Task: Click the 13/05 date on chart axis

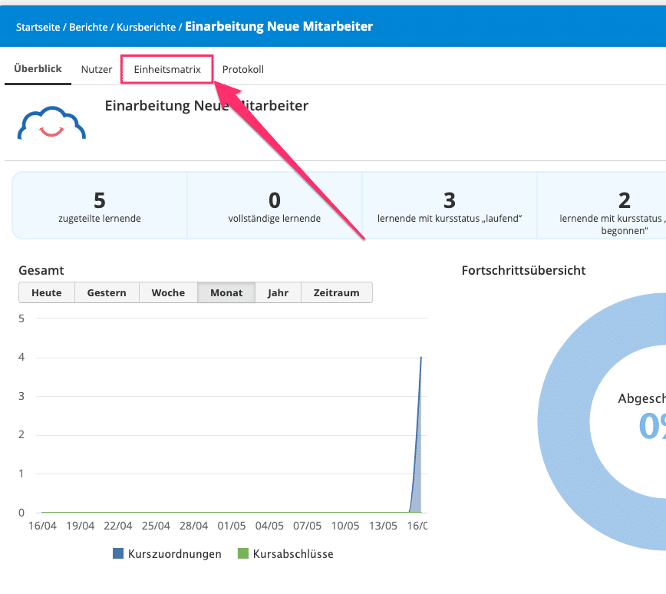Action: click(383, 526)
